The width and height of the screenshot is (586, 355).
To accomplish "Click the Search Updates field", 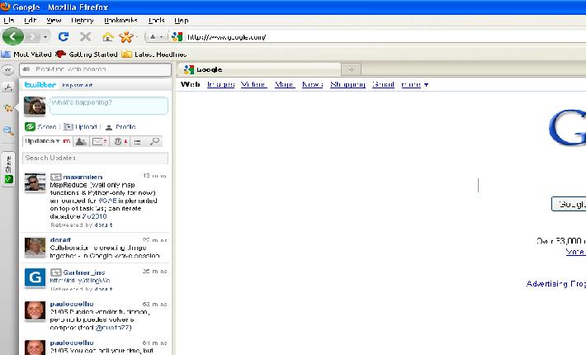I will point(95,158).
